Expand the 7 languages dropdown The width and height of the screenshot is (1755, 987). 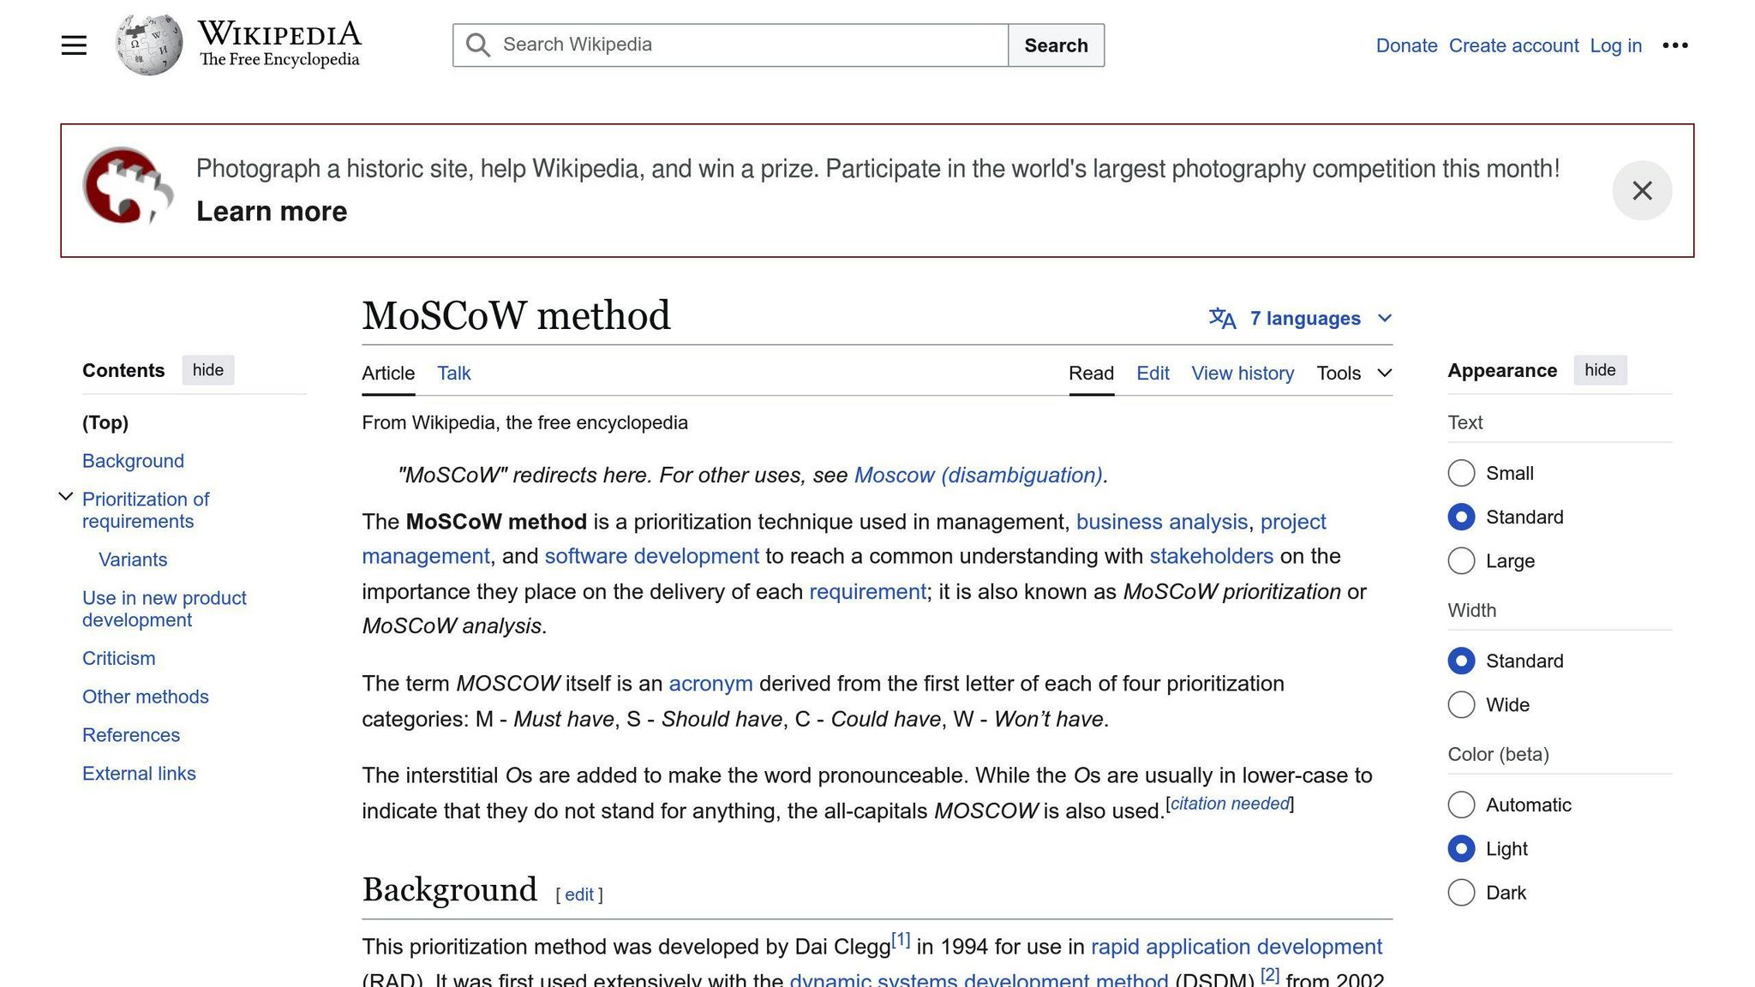coord(1305,317)
